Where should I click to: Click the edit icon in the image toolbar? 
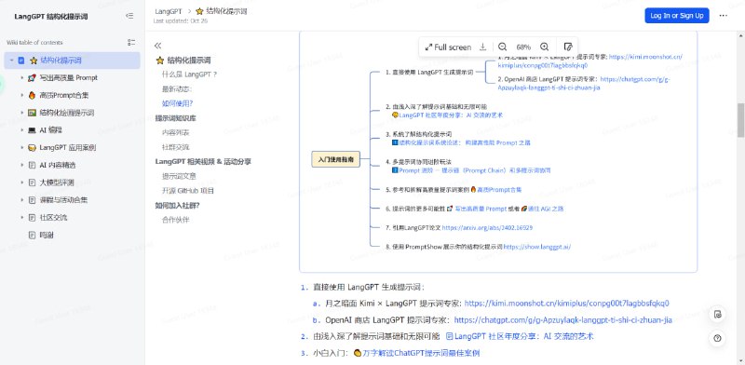click(x=567, y=47)
